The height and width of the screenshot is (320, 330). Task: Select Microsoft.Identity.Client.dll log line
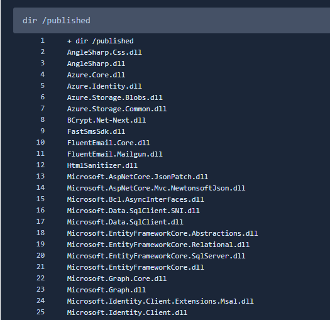click(x=127, y=312)
